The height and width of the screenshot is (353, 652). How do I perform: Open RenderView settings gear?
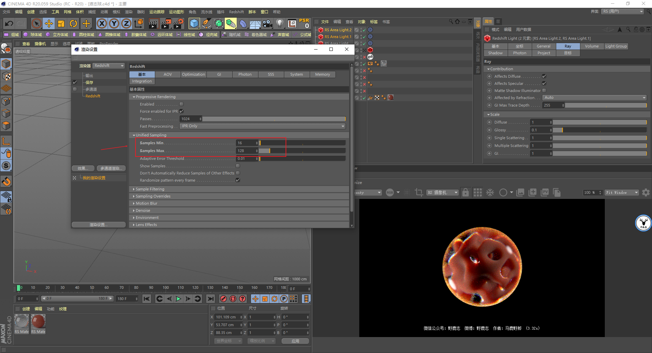coord(646,192)
